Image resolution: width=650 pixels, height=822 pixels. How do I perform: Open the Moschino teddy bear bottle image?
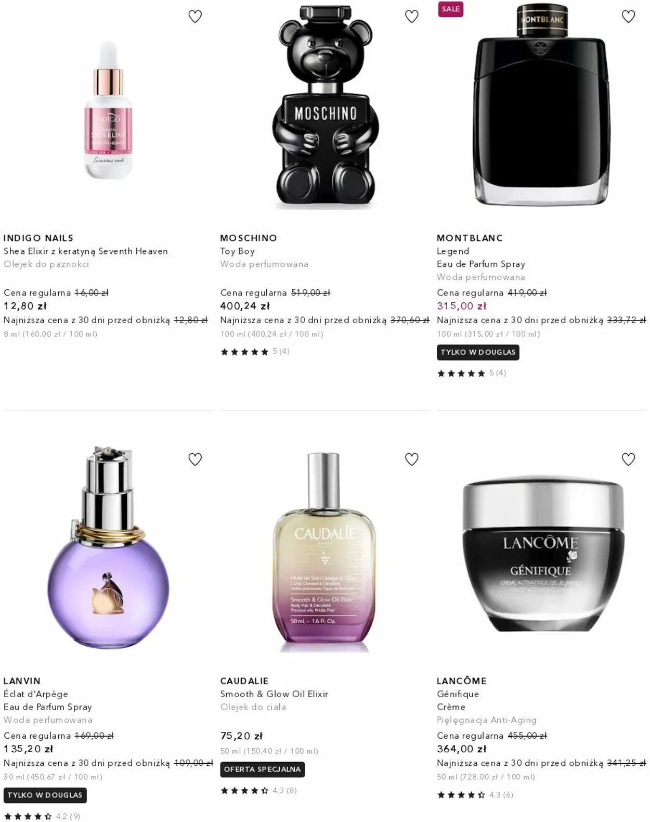pos(326,107)
